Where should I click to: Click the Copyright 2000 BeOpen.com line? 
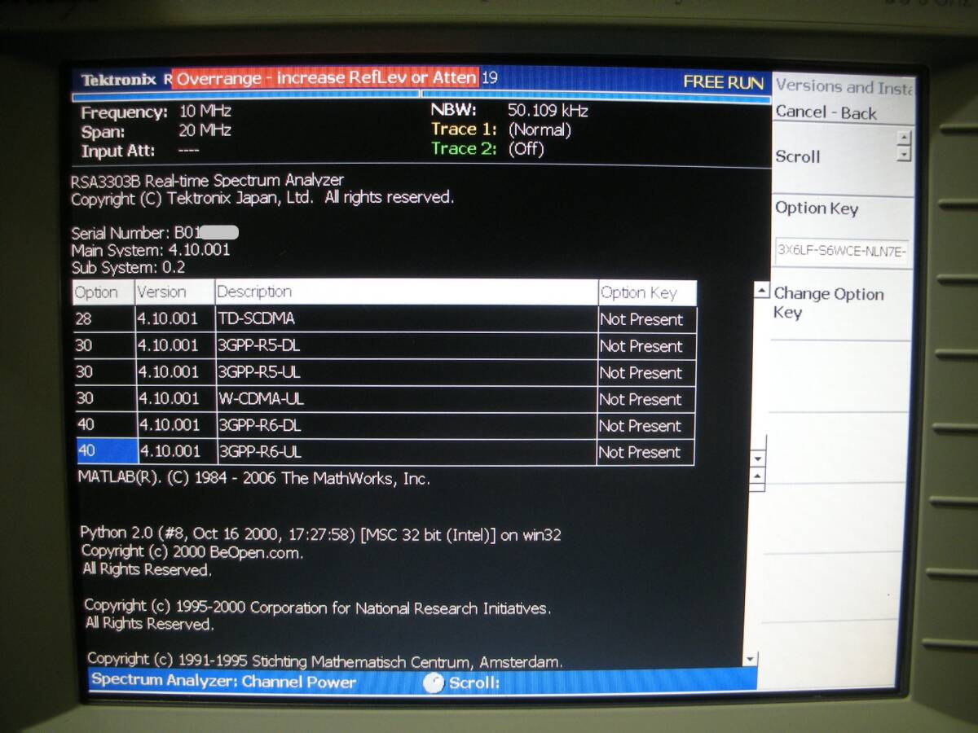192,552
